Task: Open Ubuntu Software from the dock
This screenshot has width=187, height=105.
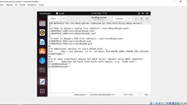Action: point(42,51)
